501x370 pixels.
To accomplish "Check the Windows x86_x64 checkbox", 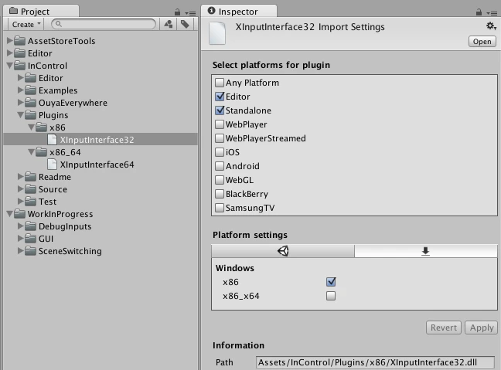I will [331, 296].
